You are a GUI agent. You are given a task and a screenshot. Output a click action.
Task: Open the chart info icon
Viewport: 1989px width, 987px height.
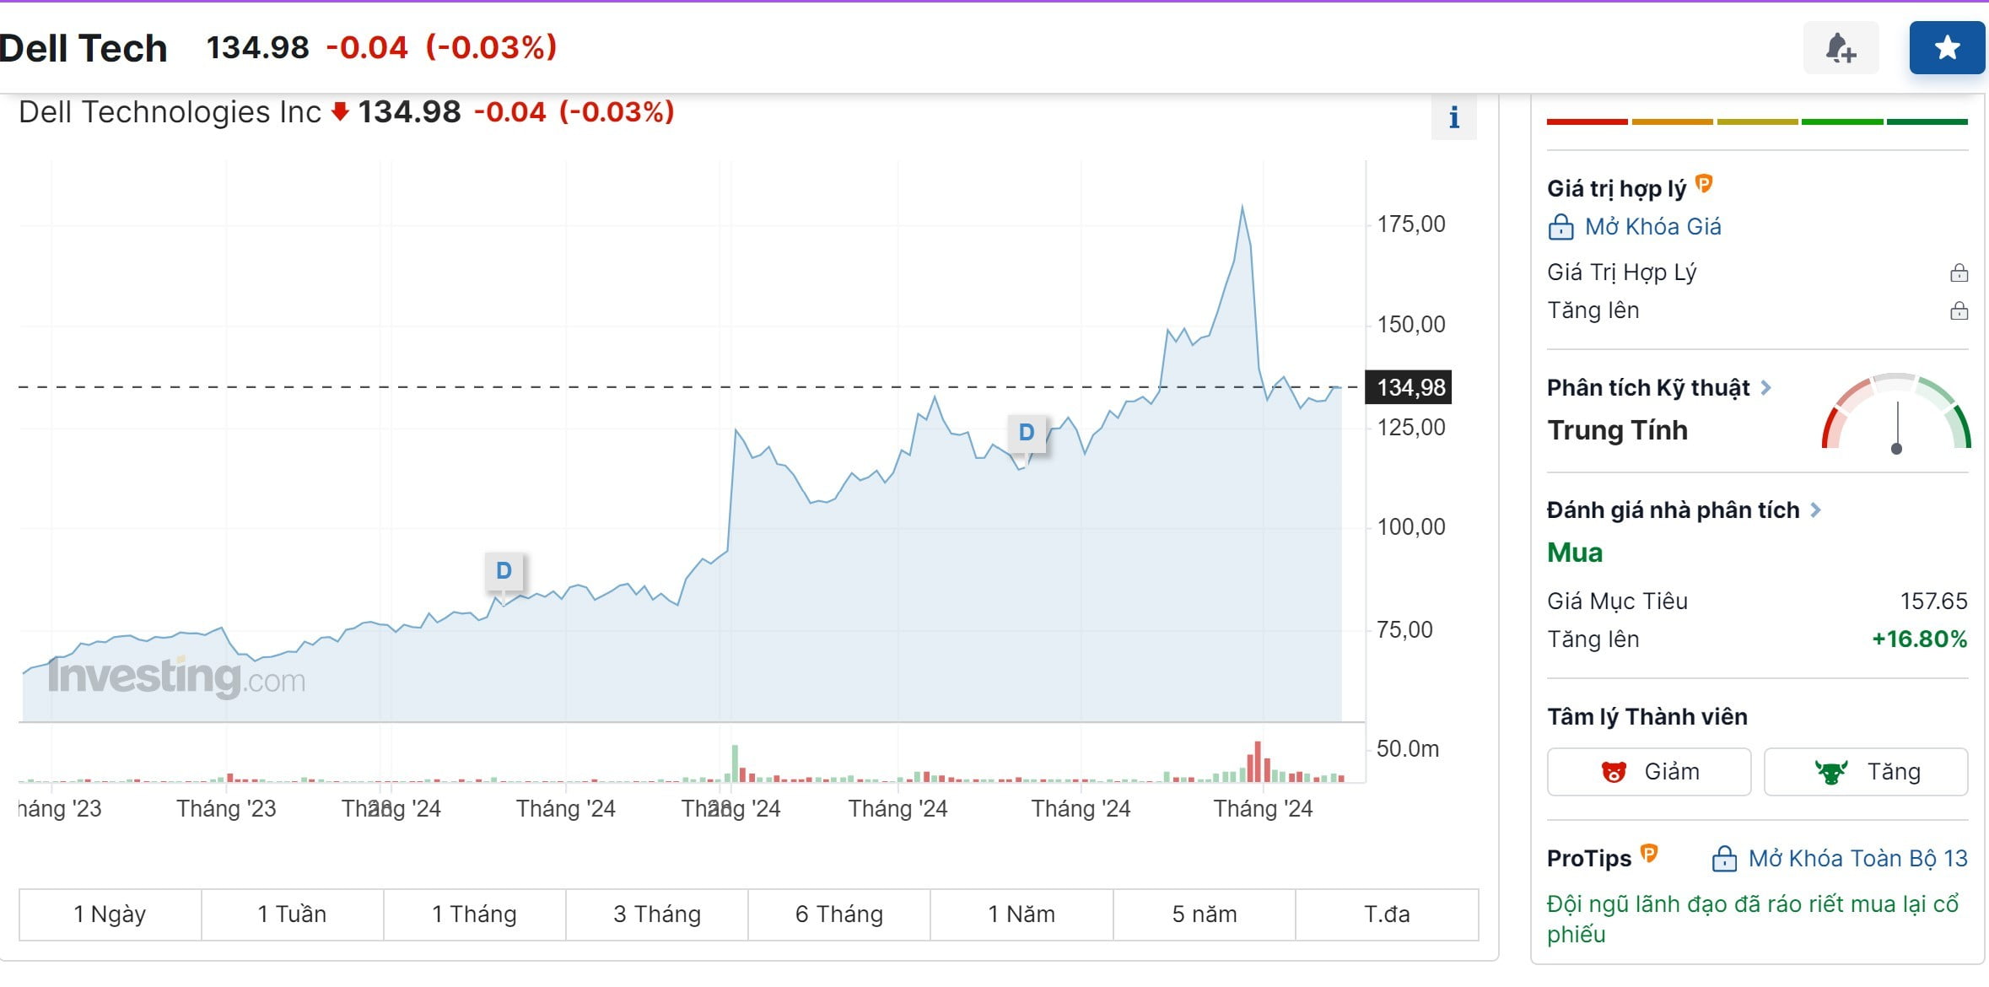click(1454, 118)
